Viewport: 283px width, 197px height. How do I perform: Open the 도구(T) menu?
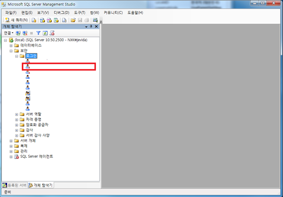(x=79, y=13)
